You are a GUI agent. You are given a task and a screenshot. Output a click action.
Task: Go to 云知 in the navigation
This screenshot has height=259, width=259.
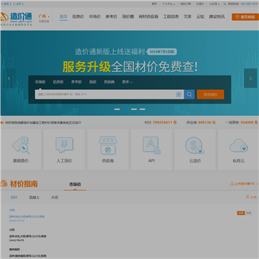coord(200,17)
